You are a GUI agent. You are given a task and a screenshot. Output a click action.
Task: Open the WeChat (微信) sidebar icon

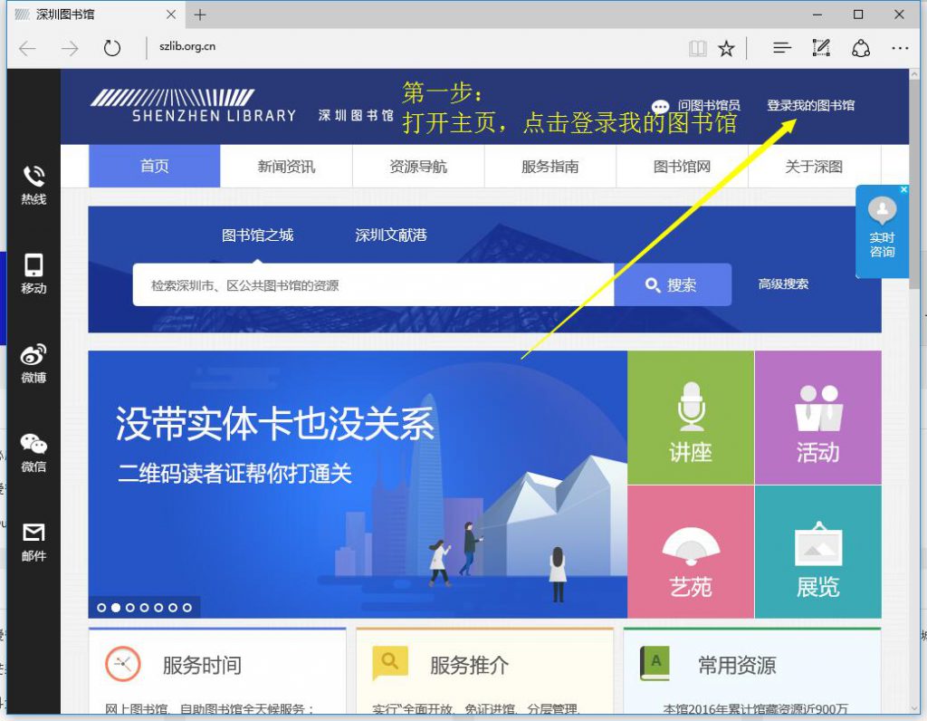33,444
